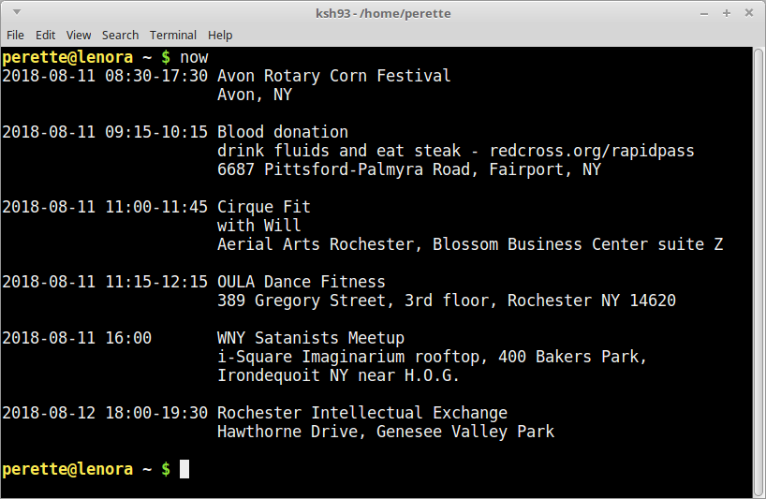Open the File menu

click(x=15, y=36)
